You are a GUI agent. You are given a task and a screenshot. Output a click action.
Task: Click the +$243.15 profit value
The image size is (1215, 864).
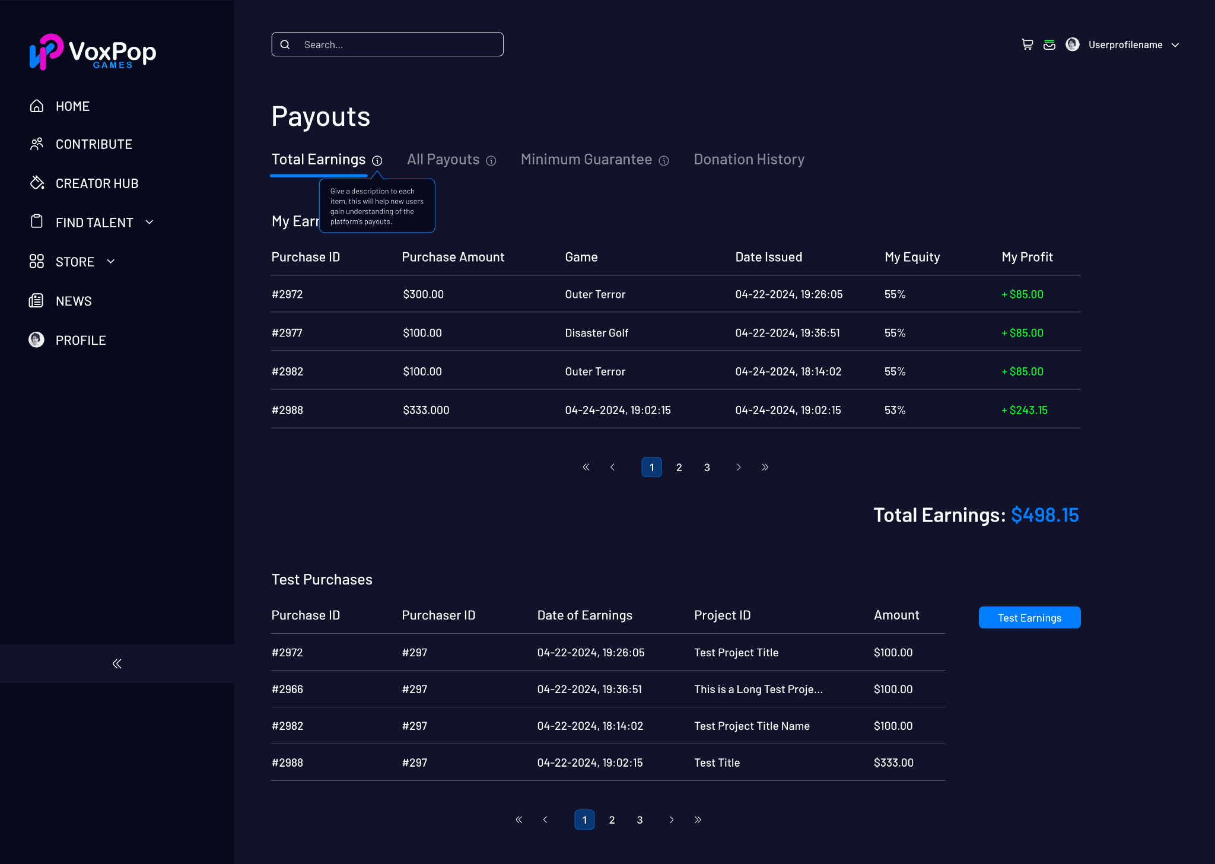pyautogui.click(x=1025, y=410)
